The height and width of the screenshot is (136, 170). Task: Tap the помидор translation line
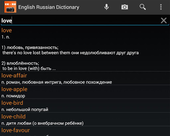[x=13, y=96]
